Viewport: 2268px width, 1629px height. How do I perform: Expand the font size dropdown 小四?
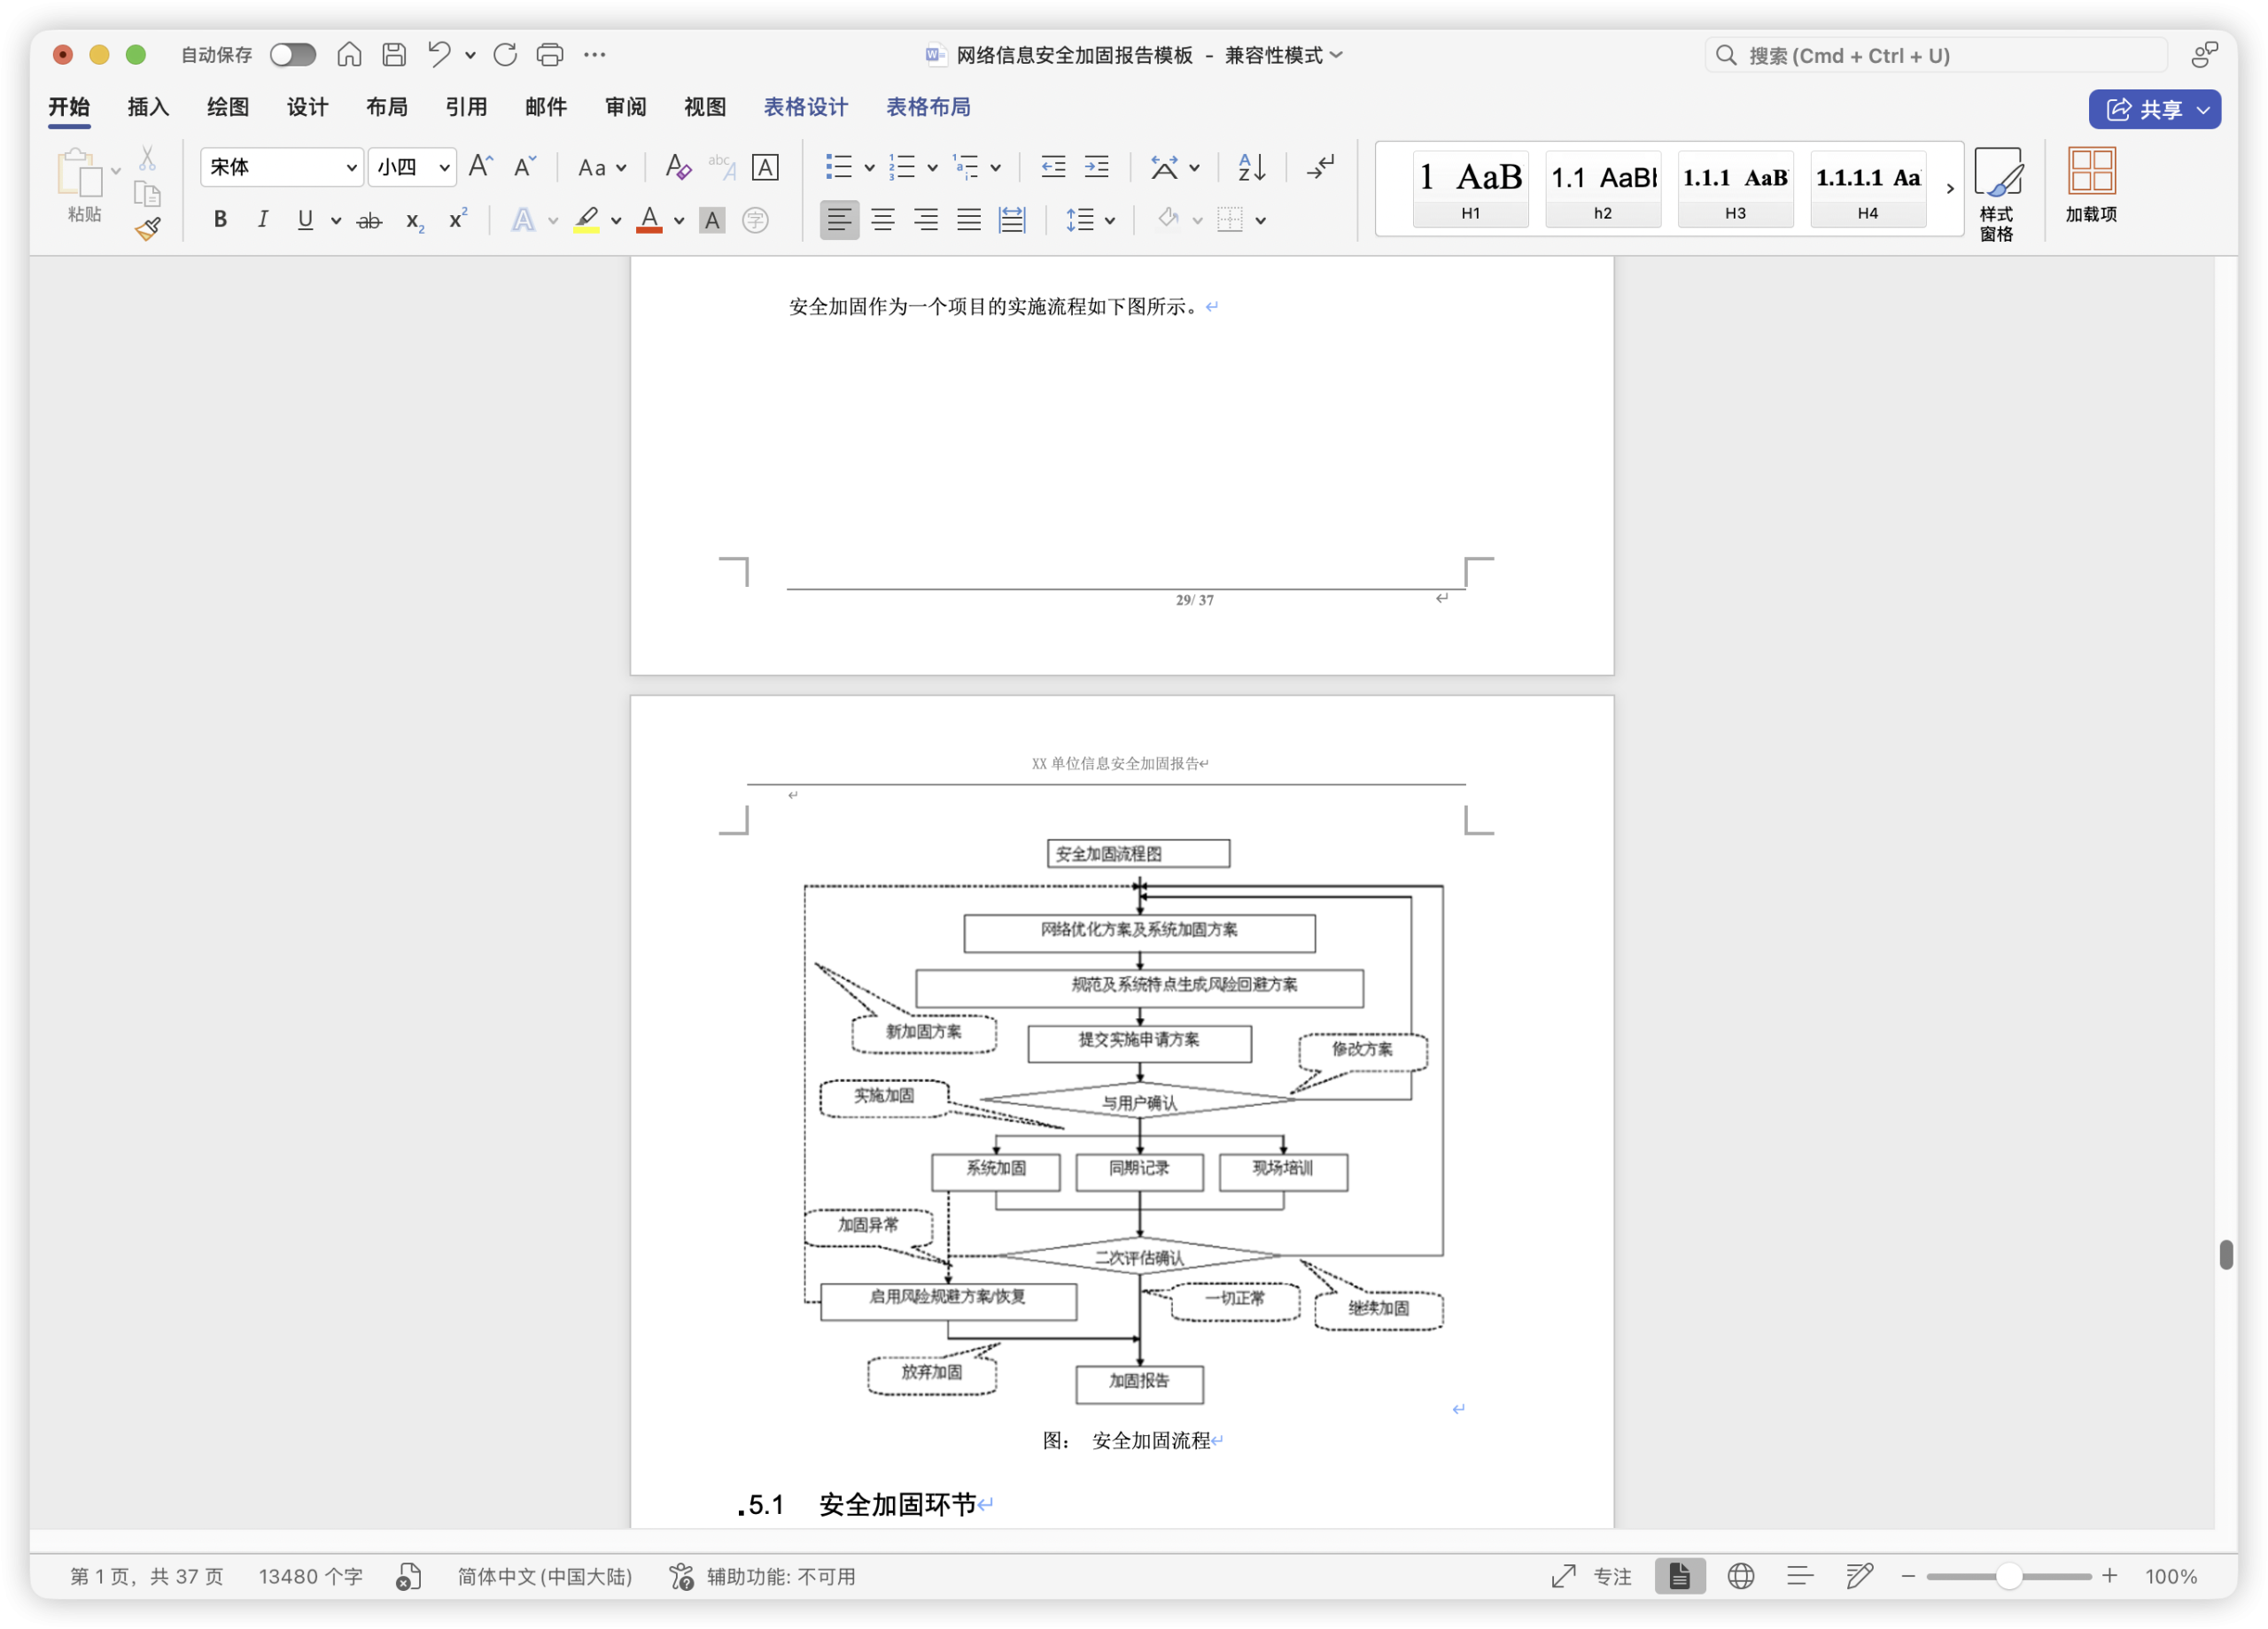click(x=444, y=167)
